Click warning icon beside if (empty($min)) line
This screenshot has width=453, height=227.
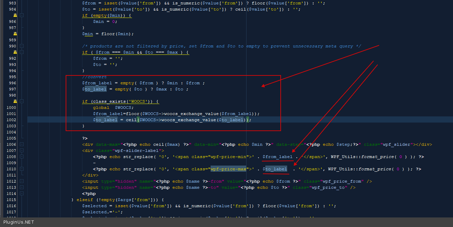(15, 15)
